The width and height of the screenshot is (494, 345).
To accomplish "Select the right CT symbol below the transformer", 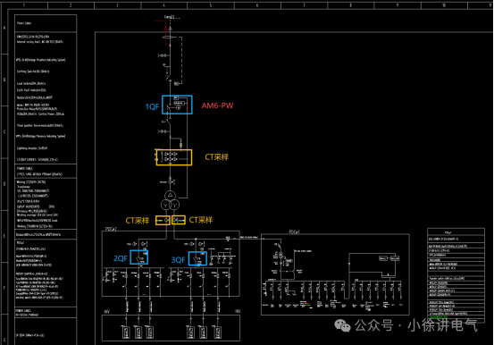I will click(x=179, y=220).
